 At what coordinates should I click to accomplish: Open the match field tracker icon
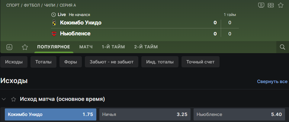[x=271, y=5]
